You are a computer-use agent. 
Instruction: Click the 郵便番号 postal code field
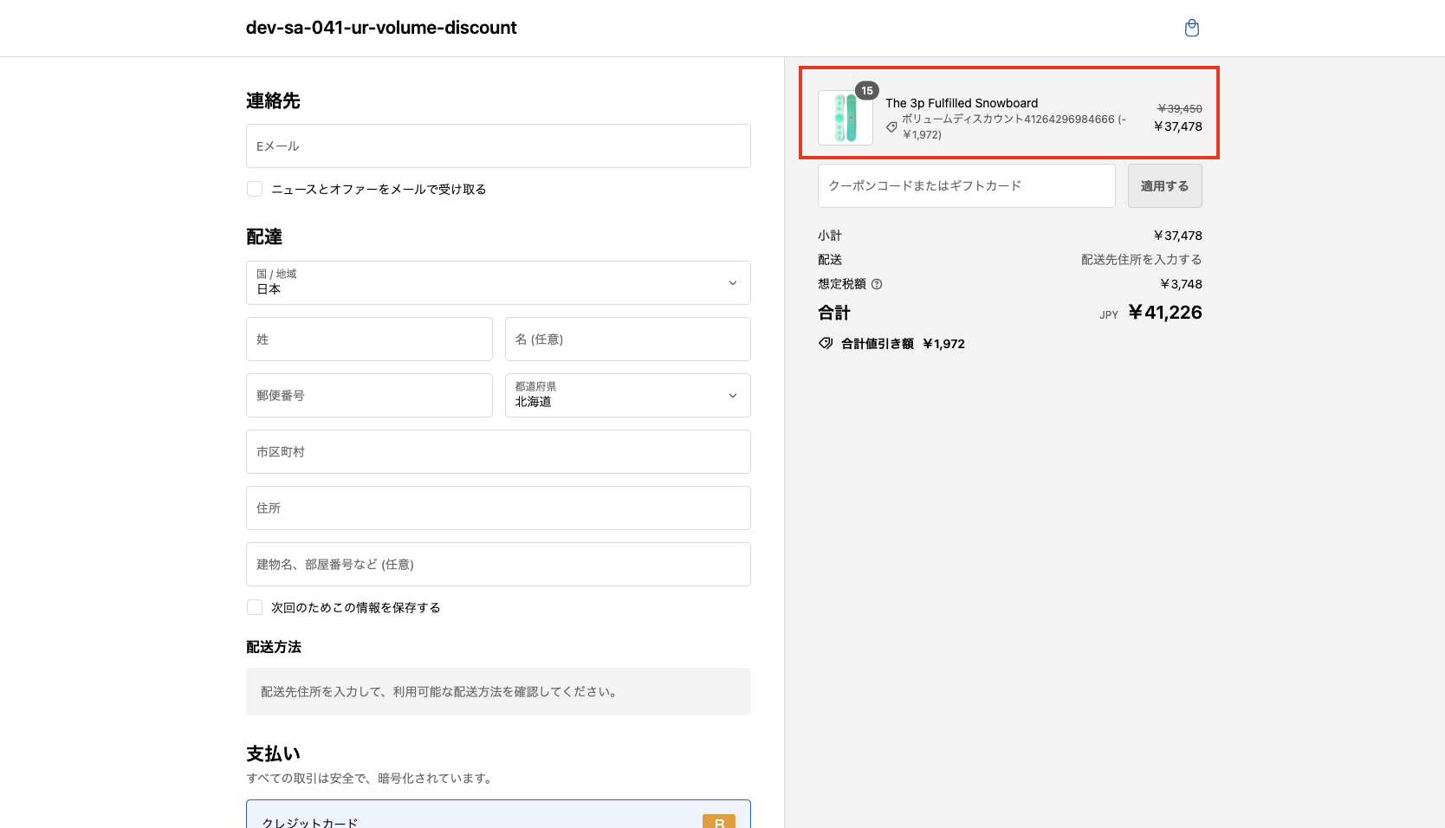coord(368,395)
